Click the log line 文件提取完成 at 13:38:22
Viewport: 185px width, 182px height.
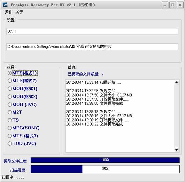pos(95,124)
